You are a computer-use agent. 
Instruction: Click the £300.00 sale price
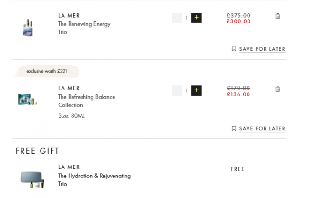[238, 21]
